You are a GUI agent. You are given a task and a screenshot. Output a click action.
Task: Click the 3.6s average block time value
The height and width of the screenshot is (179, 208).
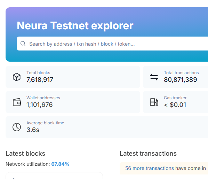click(x=33, y=130)
